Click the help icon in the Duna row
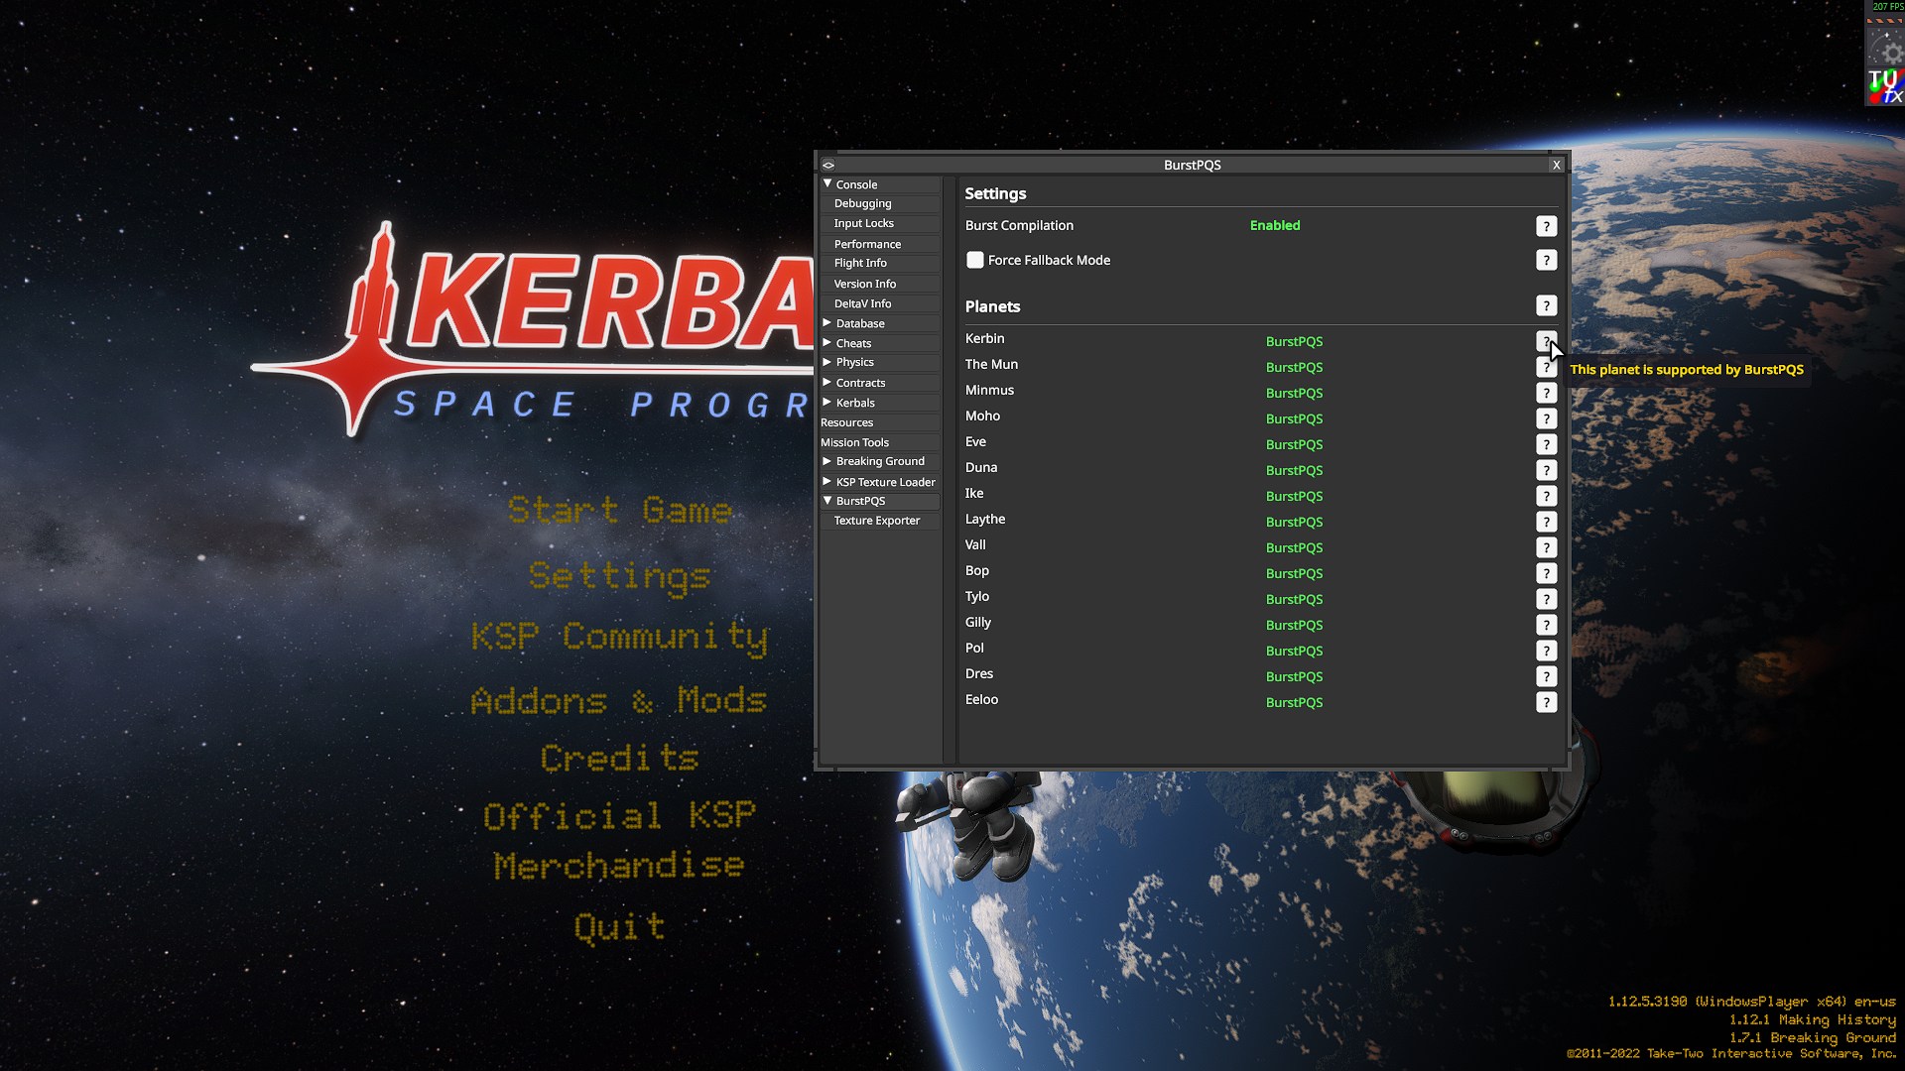 (x=1546, y=470)
